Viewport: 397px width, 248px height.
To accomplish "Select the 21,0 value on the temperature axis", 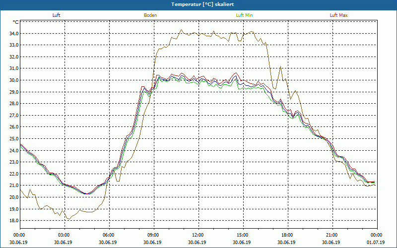I will (14, 186).
